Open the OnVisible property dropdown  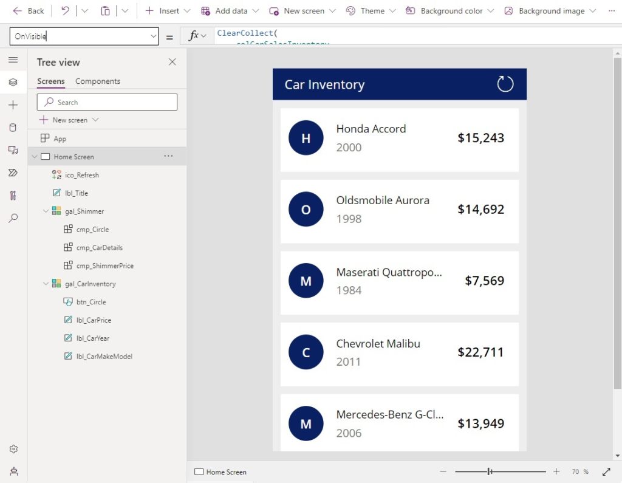pyautogui.click(x=153, y=36)
